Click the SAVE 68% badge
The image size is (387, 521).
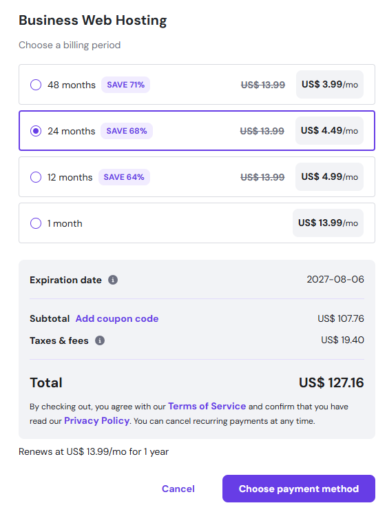click(127, 131)
